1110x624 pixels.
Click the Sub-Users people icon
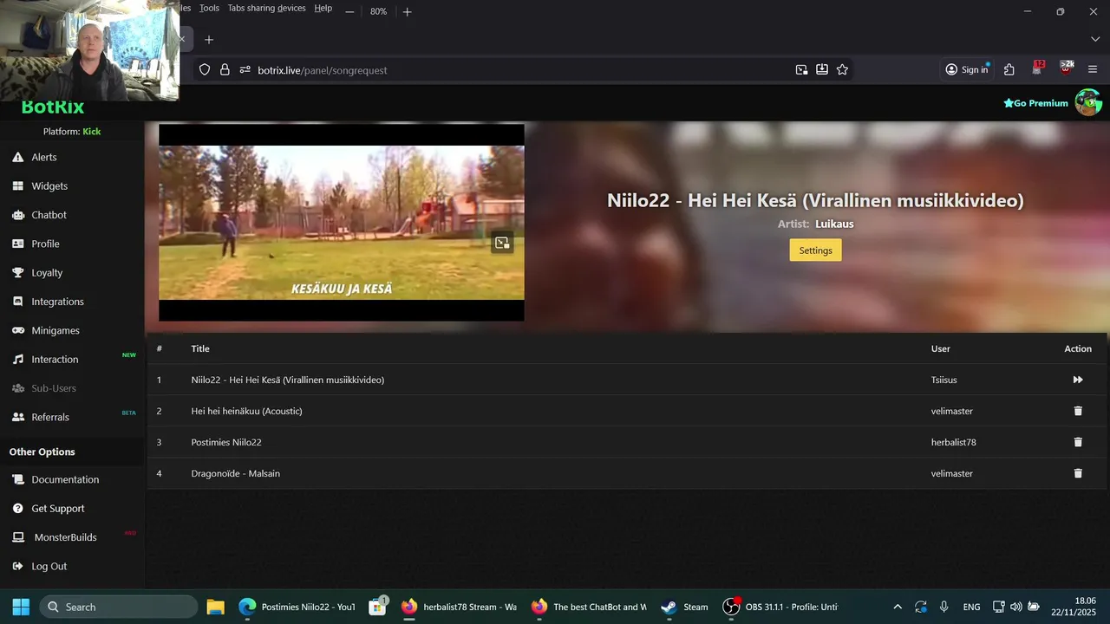(17, 388)
